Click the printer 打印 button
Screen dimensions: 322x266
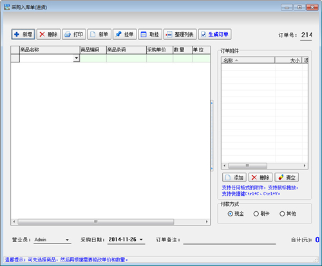74,34
